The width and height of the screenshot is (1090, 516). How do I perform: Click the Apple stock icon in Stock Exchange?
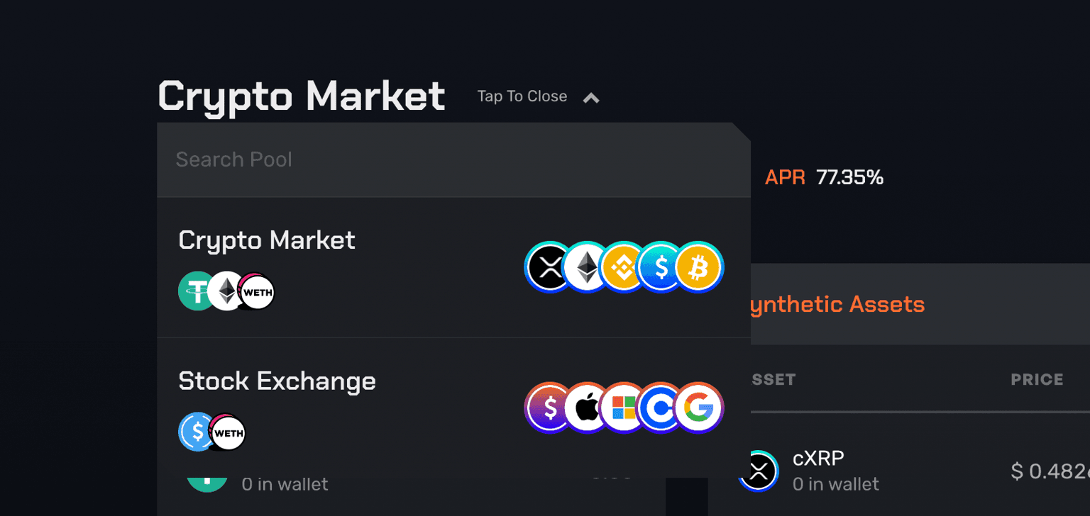coord(585,408)
